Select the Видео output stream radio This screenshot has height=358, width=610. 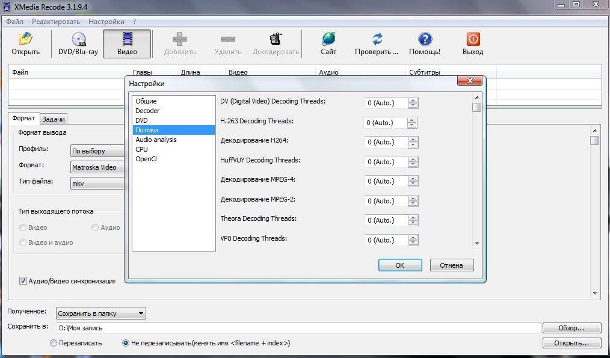(23, 227)
